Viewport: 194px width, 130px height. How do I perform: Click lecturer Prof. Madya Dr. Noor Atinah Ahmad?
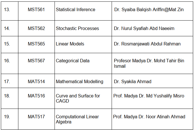(149, 117)
